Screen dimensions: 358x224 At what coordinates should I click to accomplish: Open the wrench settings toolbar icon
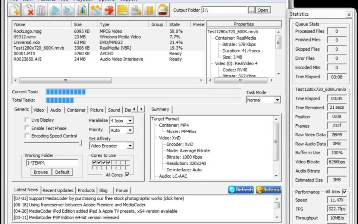[136, 10]
